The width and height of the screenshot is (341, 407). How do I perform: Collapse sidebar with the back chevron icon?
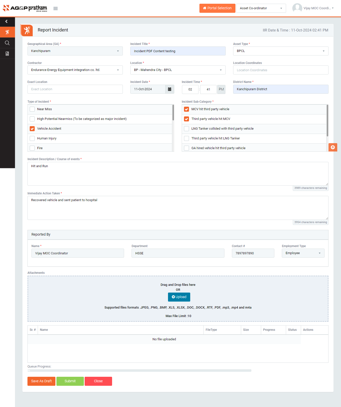[7, 21]
